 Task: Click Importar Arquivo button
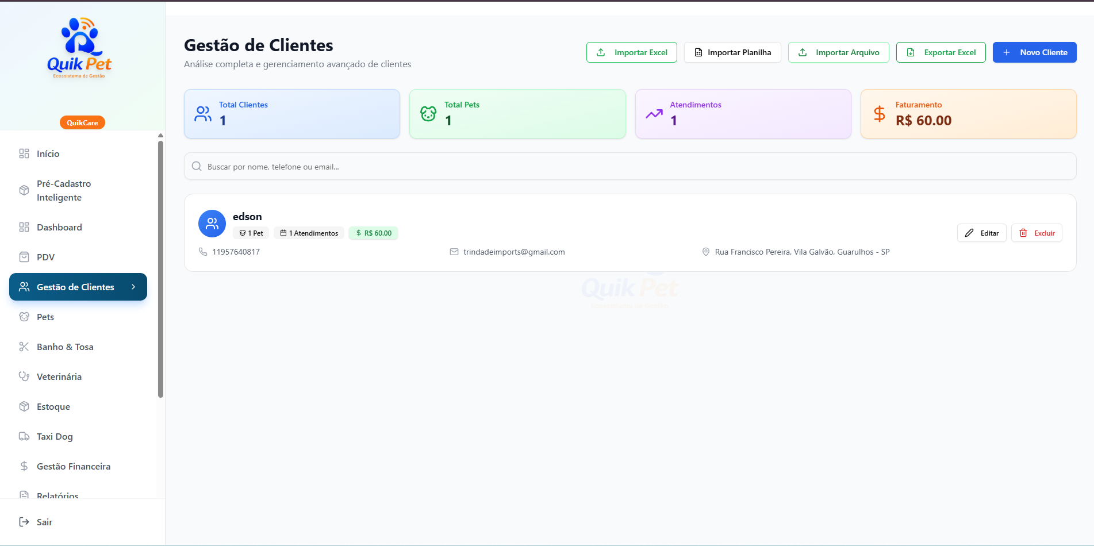(x=839, y=52)
